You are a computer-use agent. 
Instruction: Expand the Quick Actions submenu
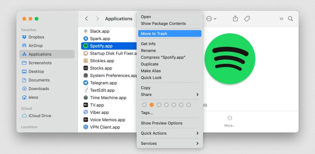pos(197,133)
